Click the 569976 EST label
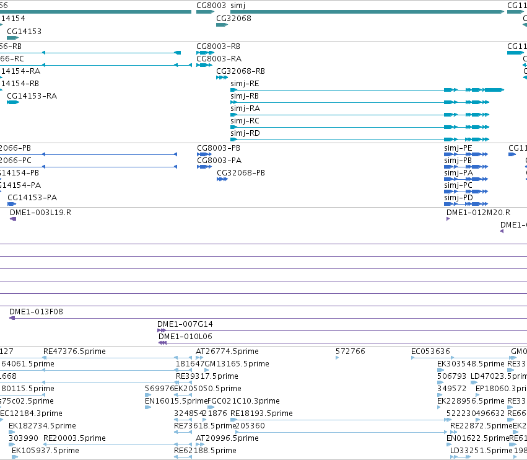527x460 pixels. coord(159,389)
